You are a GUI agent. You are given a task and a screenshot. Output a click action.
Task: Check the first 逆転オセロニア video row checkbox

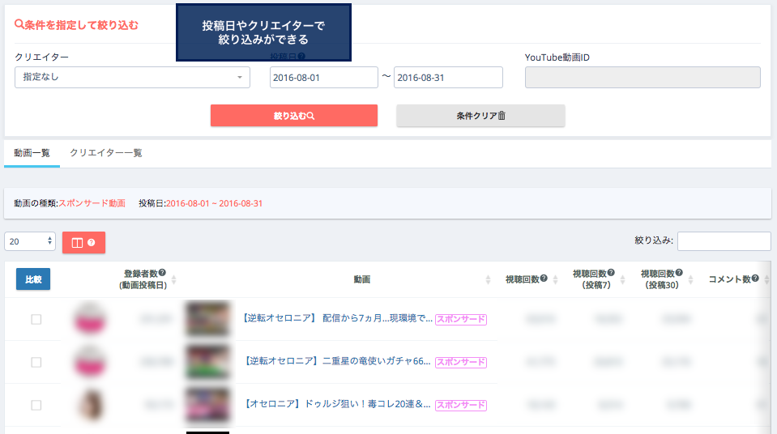[x=36, y=320]
